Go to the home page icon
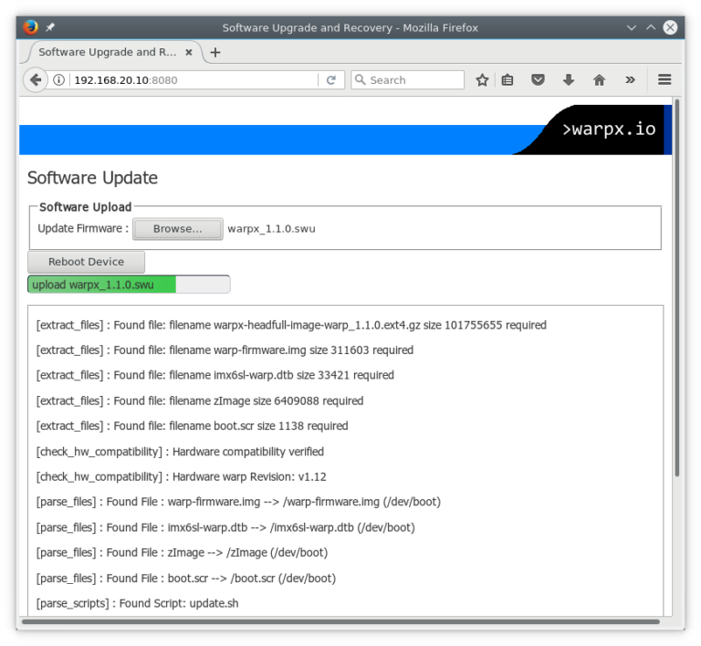701x646 pixels. (x=600, y=80)
